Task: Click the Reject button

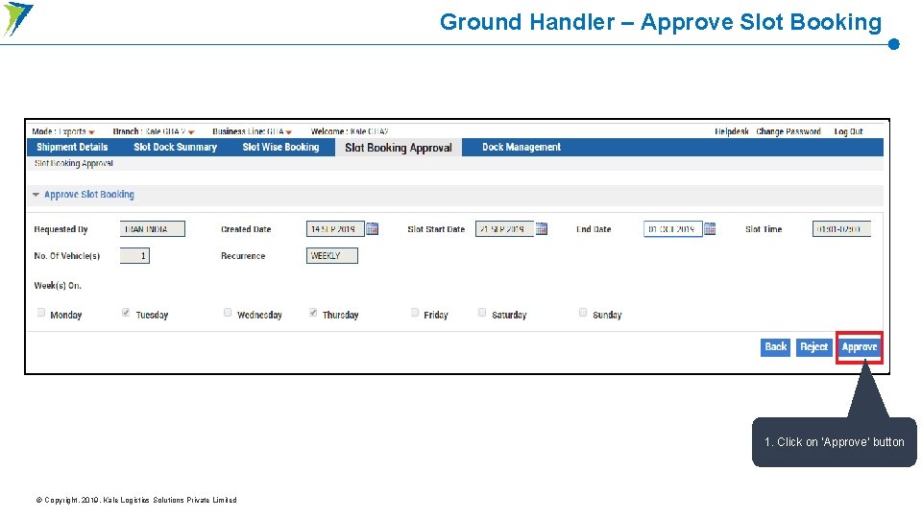Action: click(x=813, y=347)
